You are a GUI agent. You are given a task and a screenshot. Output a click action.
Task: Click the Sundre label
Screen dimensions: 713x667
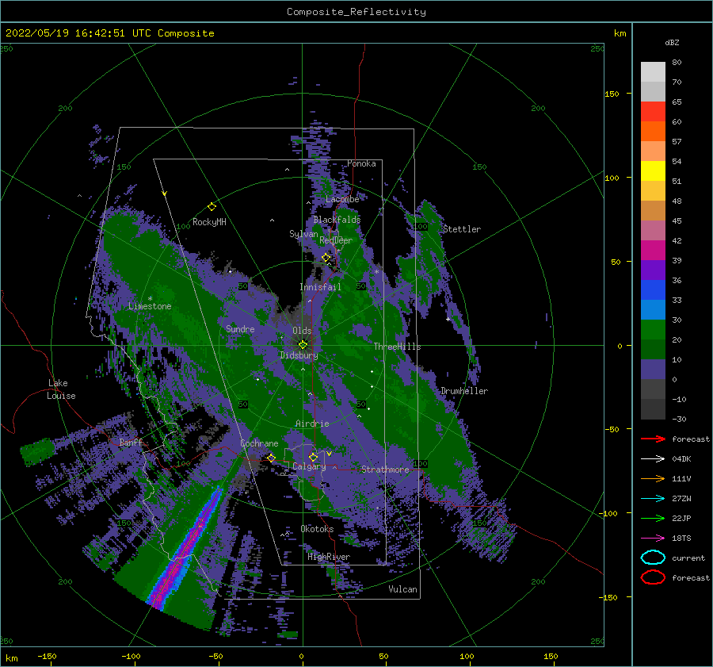(240, 328)
